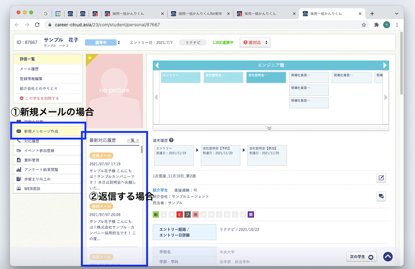This screenshot has width=415, height=269.
Task: Click the red E tag
Action: coord(179,215)
